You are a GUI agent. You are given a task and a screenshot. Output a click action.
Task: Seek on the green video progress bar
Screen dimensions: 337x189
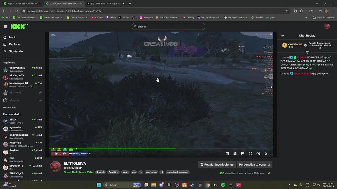tap(161, 148)
